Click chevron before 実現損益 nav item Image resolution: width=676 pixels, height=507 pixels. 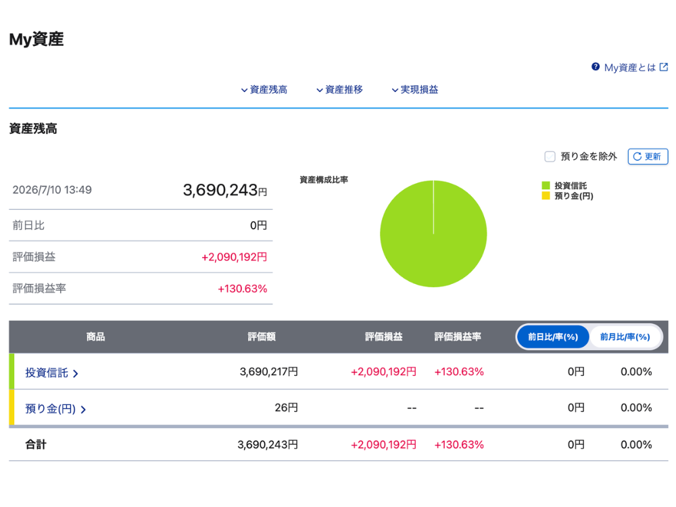(395, 90)
